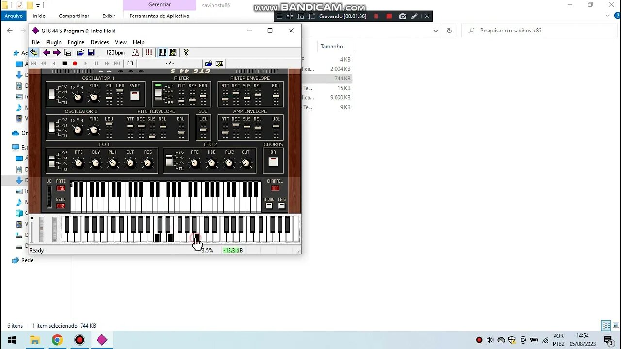
Task: Select the next program purple right arrow
Action: 57,52
